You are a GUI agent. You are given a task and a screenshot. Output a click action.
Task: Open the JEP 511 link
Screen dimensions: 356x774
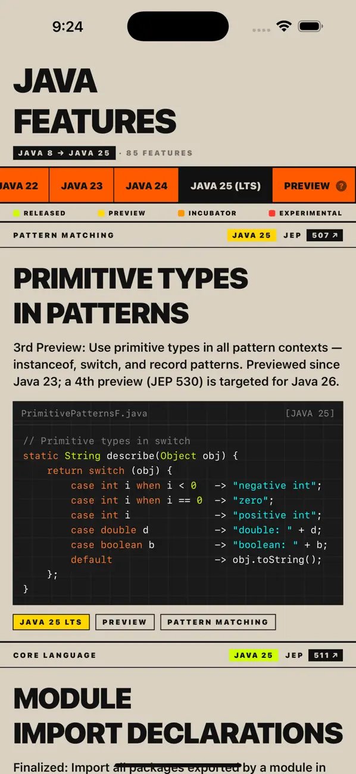point(326,656)
